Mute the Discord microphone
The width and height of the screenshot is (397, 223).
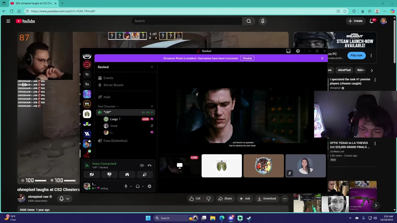pos(126,186)
